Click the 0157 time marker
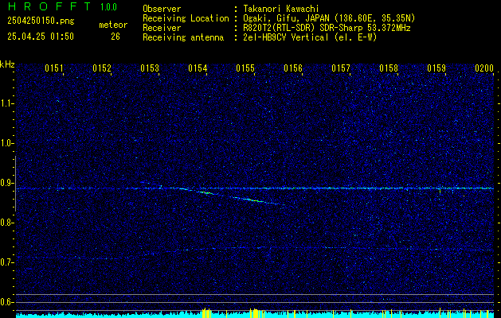This screenshot has width=501, height=318. [x=341, y=68]
